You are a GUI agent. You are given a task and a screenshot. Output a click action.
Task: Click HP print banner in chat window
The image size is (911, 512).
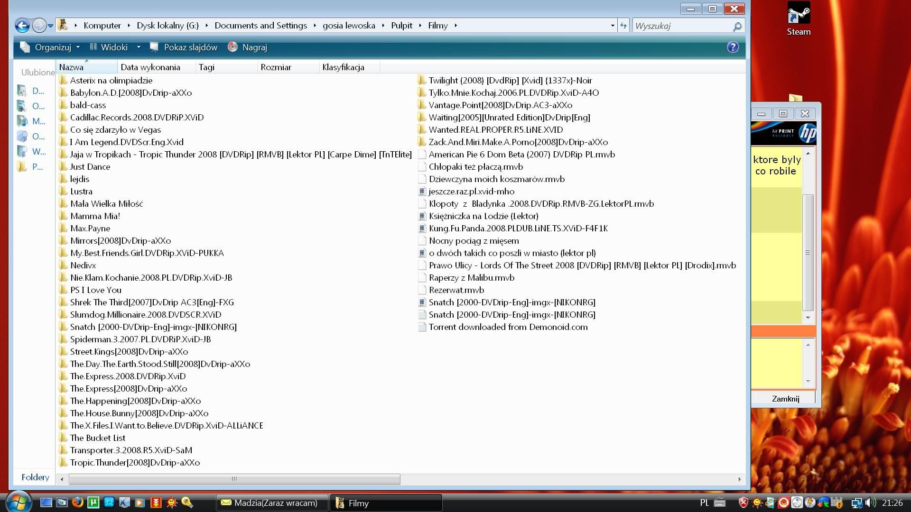pos(784,133)
